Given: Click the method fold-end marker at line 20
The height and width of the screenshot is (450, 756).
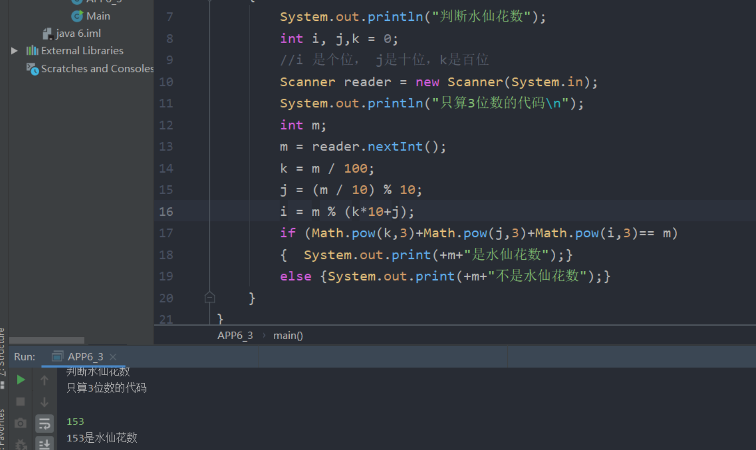Looking at the screenshot, I should tap(209, 298).
